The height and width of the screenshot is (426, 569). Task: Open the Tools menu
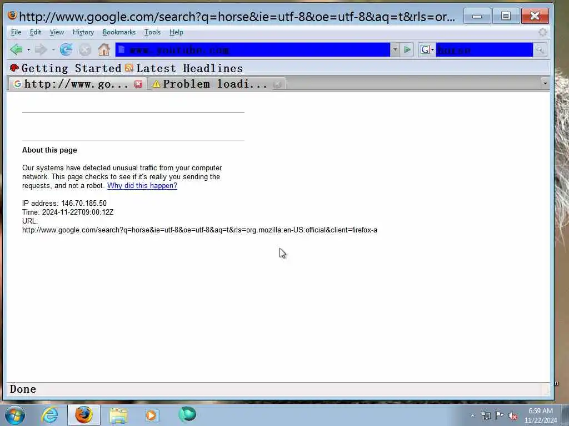tap(152, 32)
